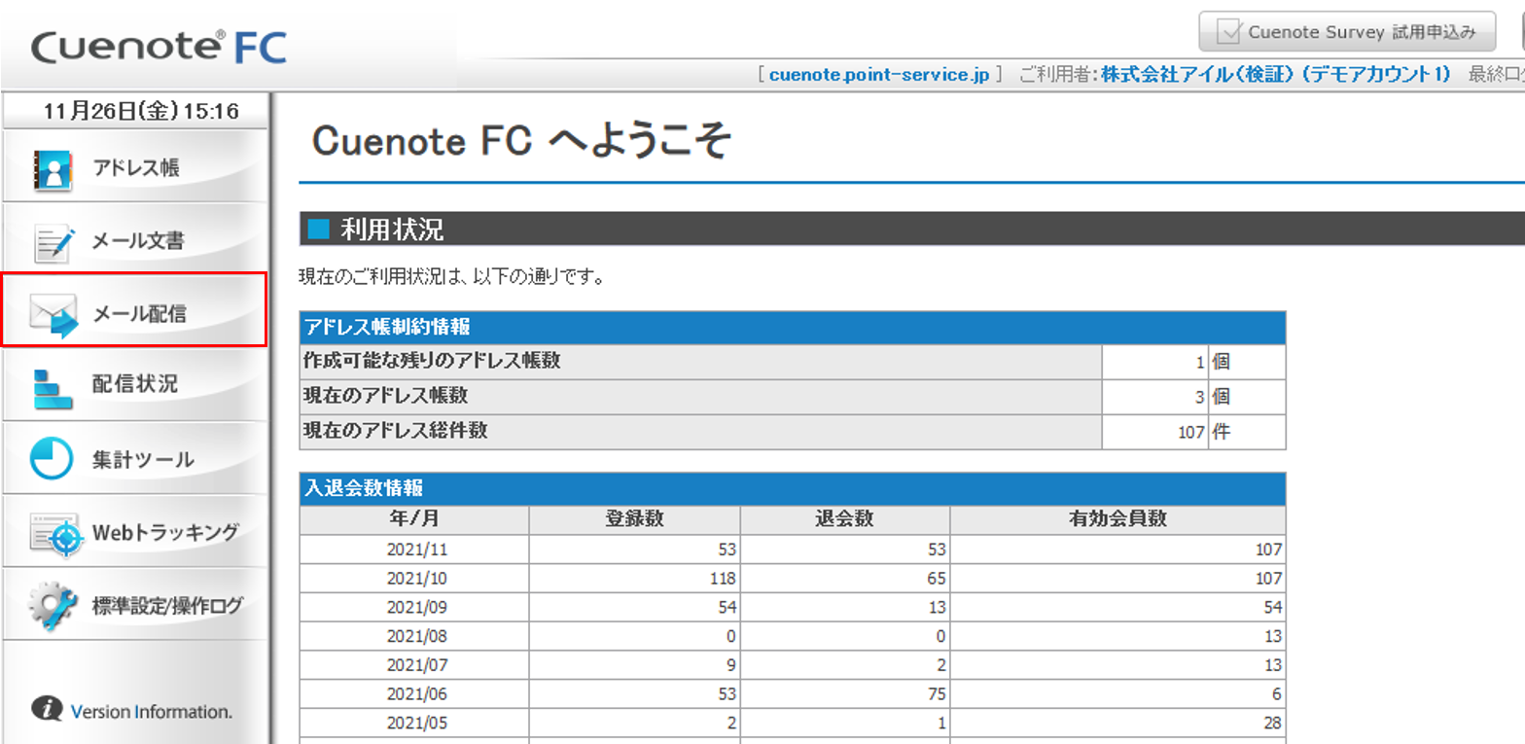The height and width of the screenshot is (744, 1525).
Task: Click the Web tracking target icon
Action: [53, 533]
